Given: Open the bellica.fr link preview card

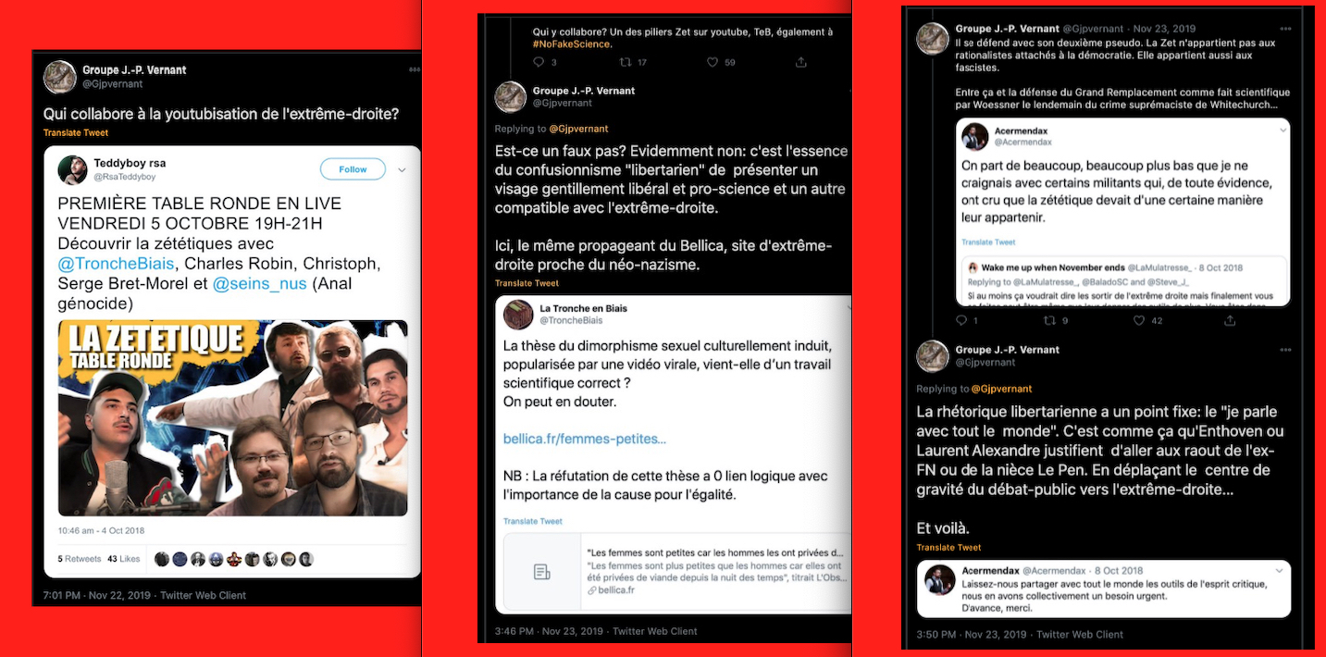Looking at the screenshot, I should pos(673,572).
